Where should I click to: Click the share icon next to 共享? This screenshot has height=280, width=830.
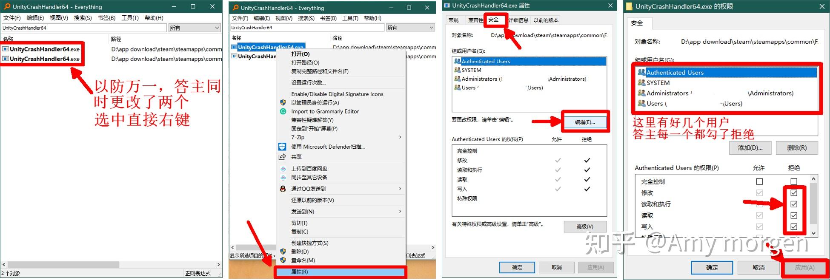click(282, 157)
